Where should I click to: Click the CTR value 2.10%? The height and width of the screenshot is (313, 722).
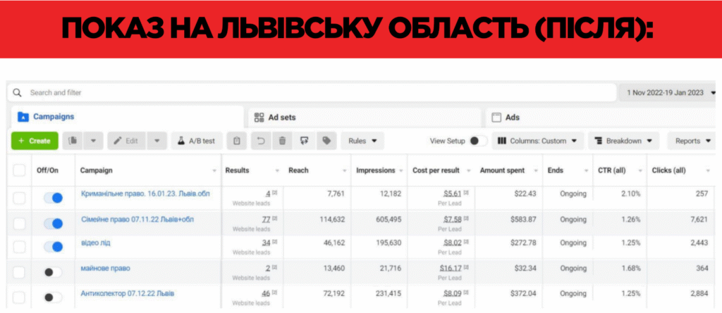[631, 194]
